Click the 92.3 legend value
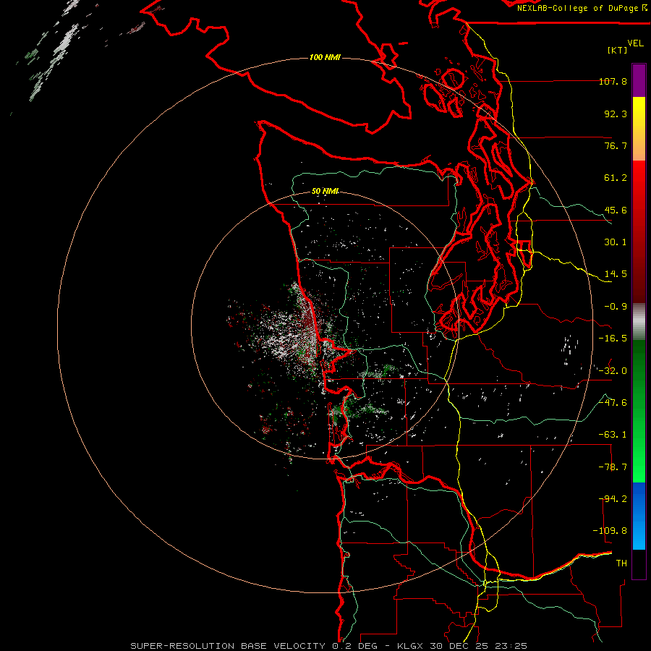Viewport: 651px width, 651px height. [616, 114]
